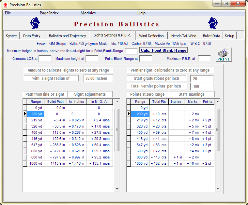Screen dimensions: 248x205
Task: Open the File menu
Action: (x=8, y=13)
